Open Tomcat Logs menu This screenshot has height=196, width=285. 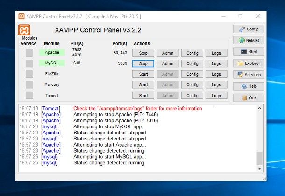216,96
